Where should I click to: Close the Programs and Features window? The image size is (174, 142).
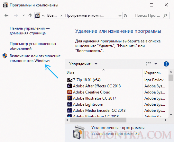pyautogui.click(x=166, y=5)
